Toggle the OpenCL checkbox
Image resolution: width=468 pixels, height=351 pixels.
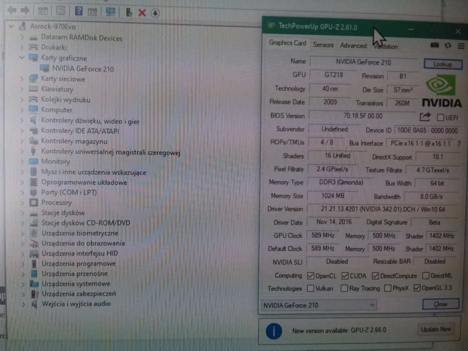tap(310, 276)
